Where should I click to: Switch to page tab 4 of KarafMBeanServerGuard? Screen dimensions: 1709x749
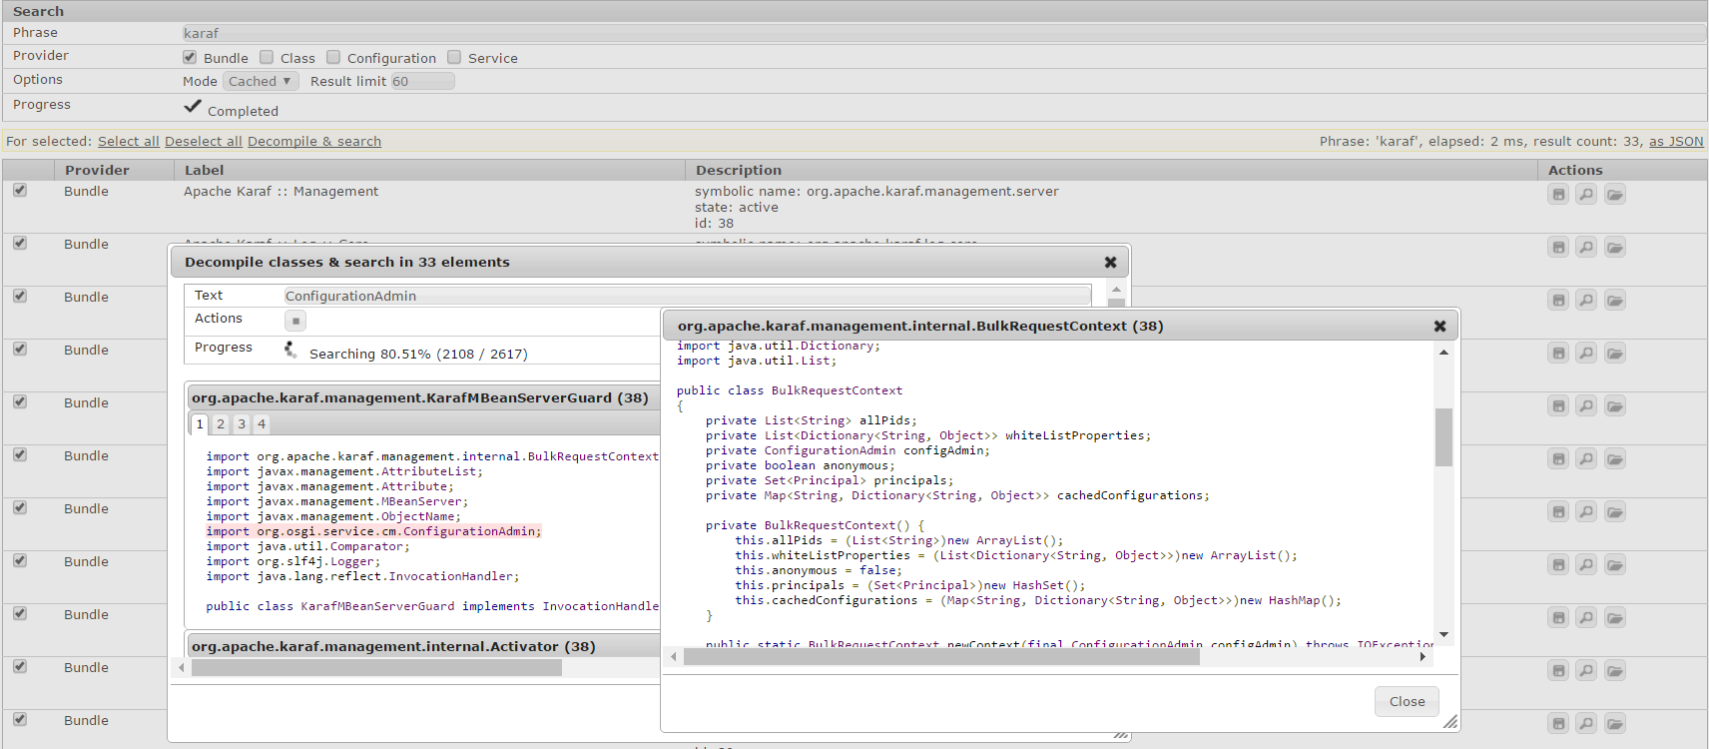tap(262, 424)
